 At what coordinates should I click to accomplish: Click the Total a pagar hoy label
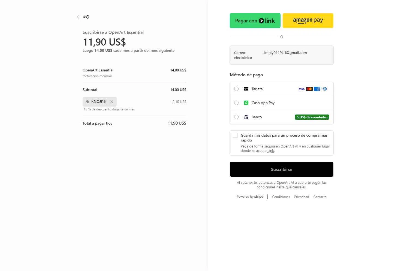(x=97, y=123)
